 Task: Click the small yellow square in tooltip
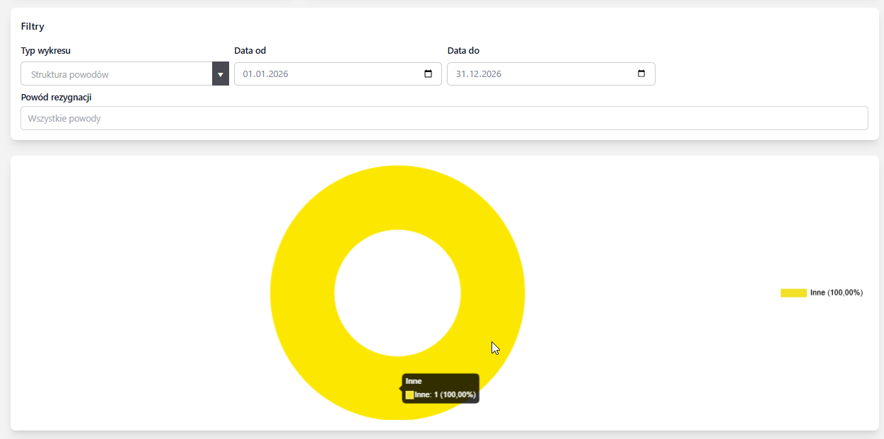pos(409,394)
